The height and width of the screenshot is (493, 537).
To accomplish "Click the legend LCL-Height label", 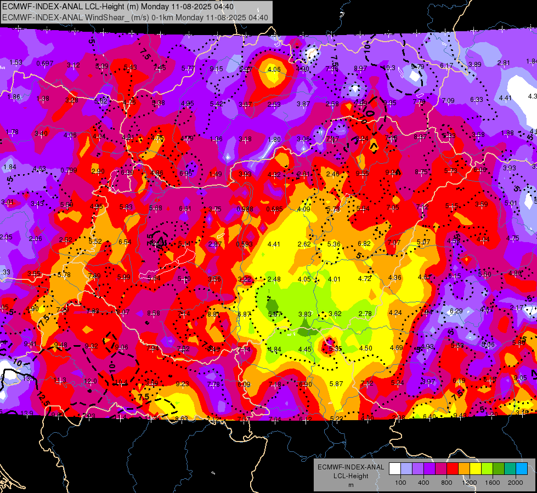I will [351, 476].
